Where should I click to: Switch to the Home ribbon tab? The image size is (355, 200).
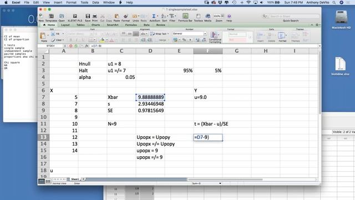click(49, 25)
